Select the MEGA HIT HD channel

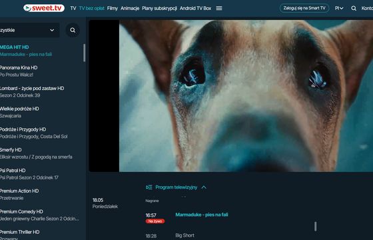point(41,51)
